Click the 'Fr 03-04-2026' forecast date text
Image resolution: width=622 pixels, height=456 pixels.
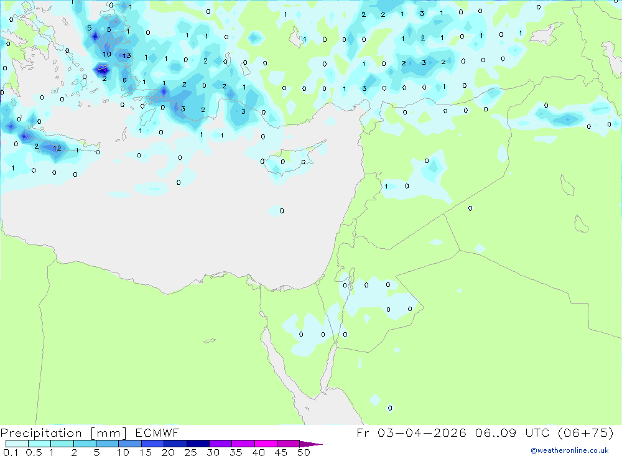coord(411,432)
